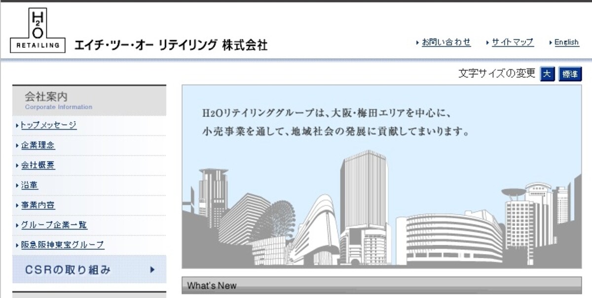Open the お問い合わせ contact link
Screen dimensions: 592x298
446,42
